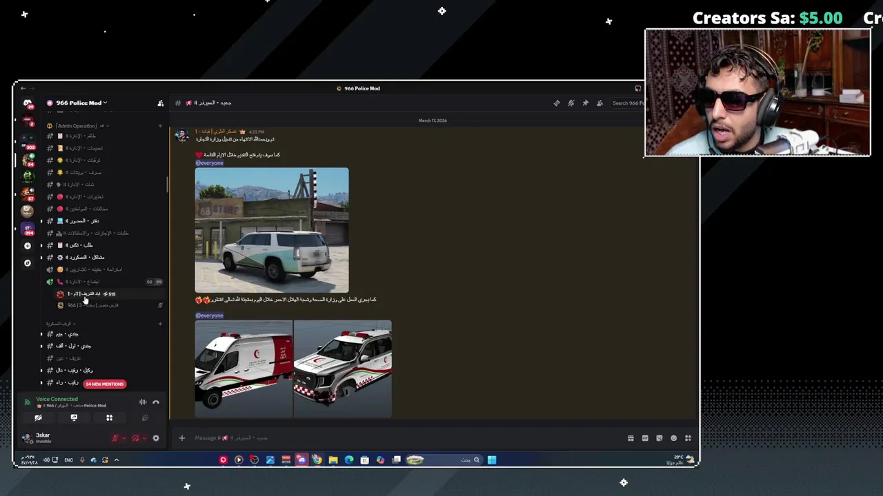Open white SUV image attachment
This screenshot has height=496, width=883.
coord(272,231)
